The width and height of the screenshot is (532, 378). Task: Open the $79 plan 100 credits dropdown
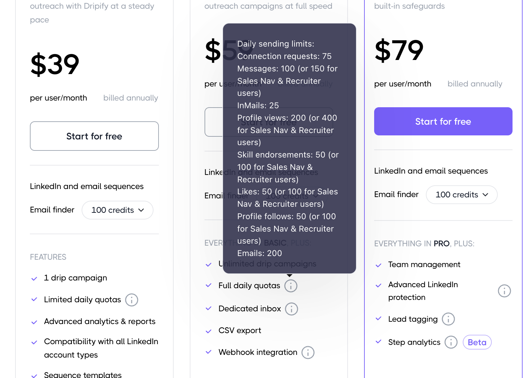(461, 195)
